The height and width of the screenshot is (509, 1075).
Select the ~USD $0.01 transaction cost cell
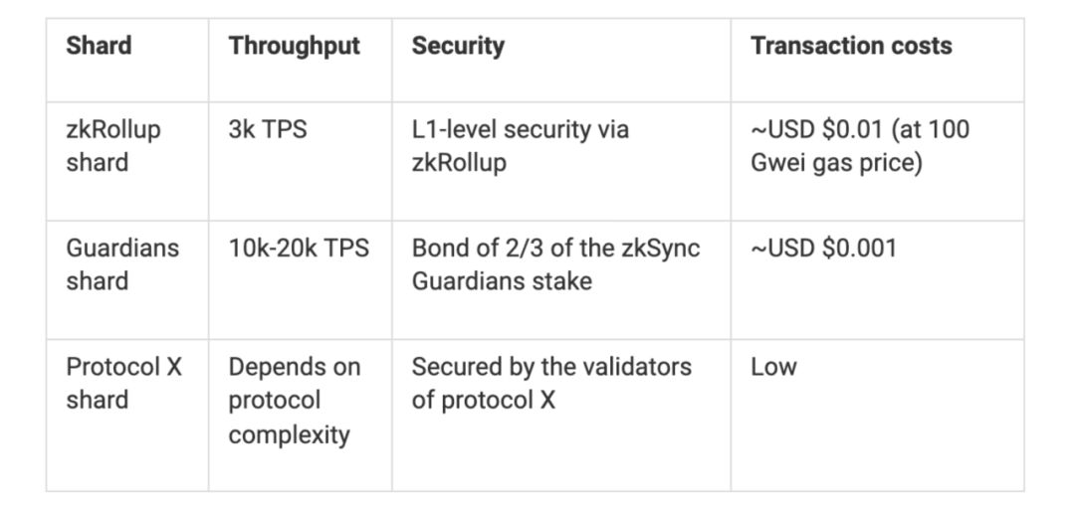point(860,146)
